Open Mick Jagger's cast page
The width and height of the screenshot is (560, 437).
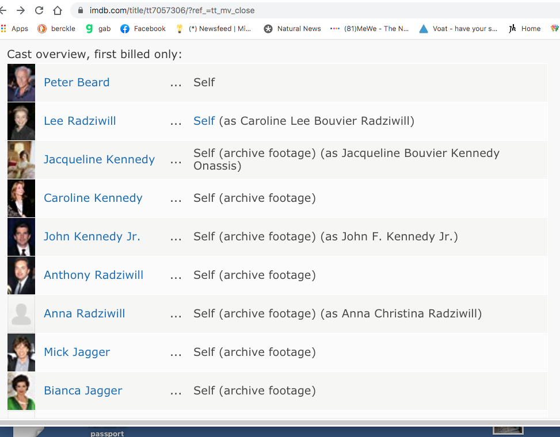pos(77,352)
